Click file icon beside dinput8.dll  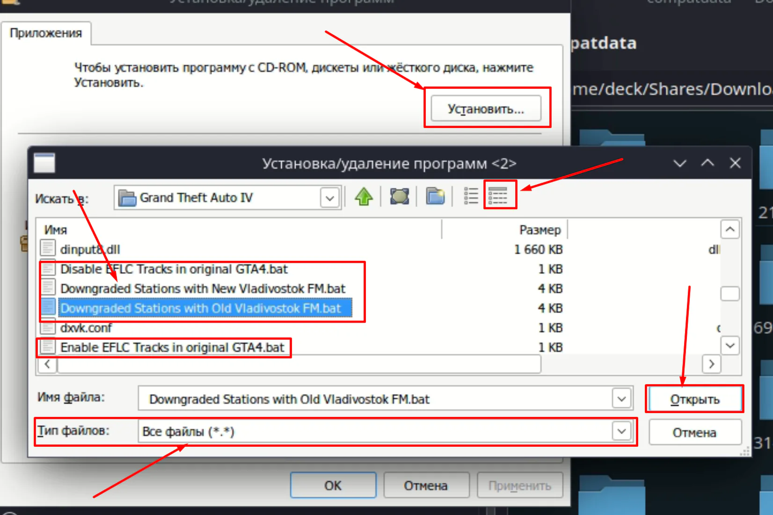(x=48, y=249)
